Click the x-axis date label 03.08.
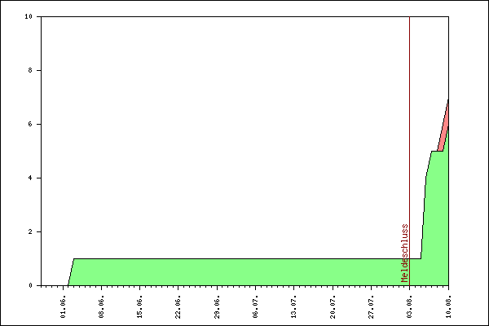 409,307
